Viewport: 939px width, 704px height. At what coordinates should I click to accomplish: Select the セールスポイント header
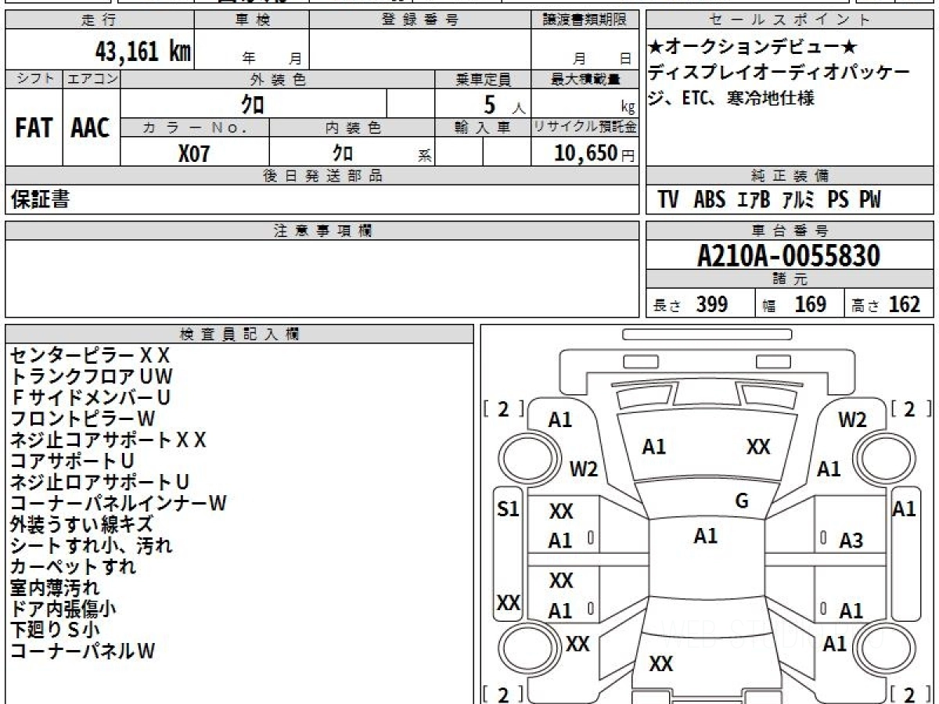coord(790,20)
